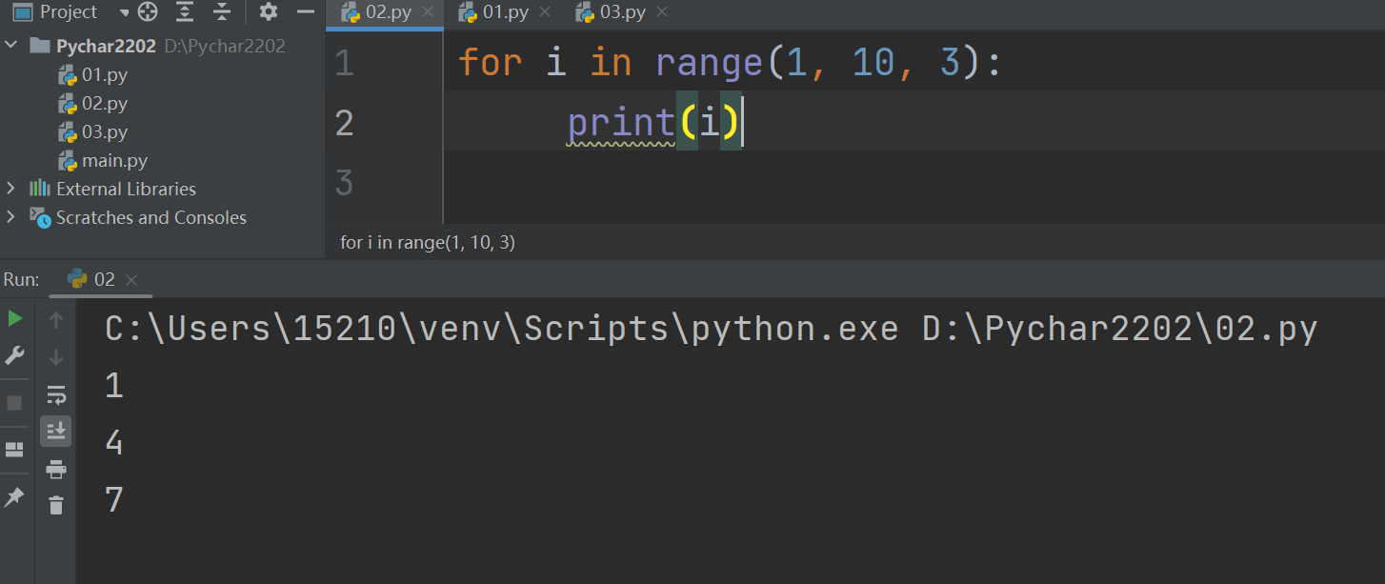This screenshot has width=1385, height=584.
Task: Open Project panel gear options
Action: 269,12
